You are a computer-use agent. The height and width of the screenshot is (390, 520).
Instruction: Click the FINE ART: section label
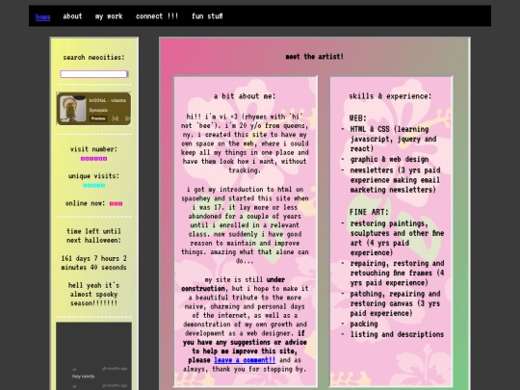point(369,212)
